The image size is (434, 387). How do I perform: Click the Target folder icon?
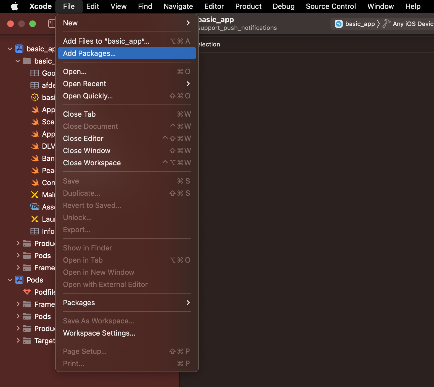[x=27, y=341]
